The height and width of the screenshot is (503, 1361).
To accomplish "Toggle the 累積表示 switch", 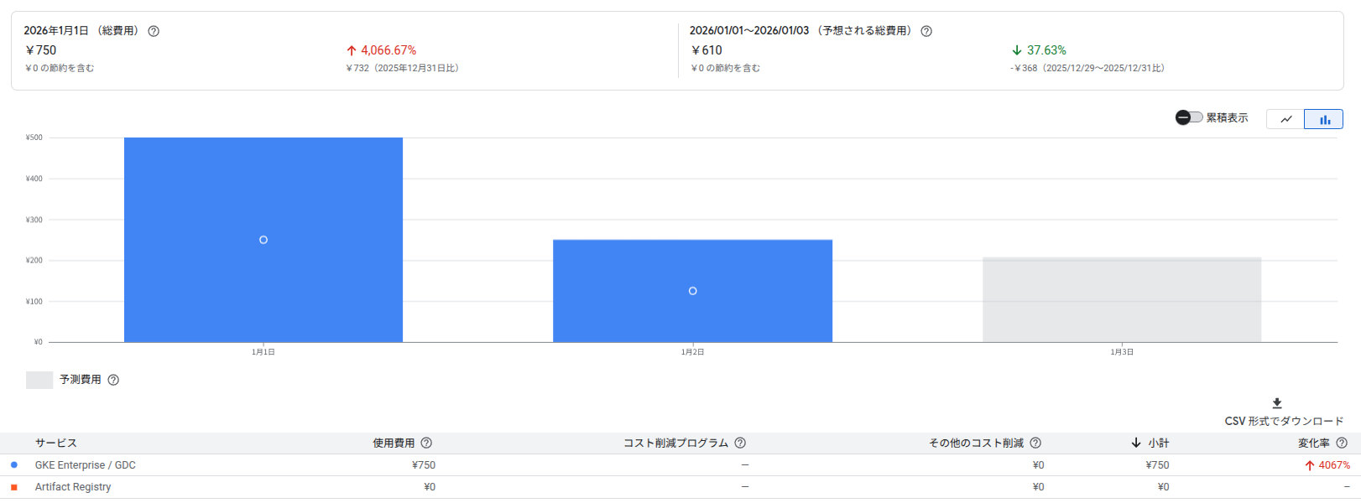I will 1189,117.
